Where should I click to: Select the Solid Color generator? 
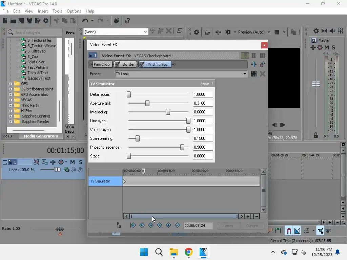point(36,62)
